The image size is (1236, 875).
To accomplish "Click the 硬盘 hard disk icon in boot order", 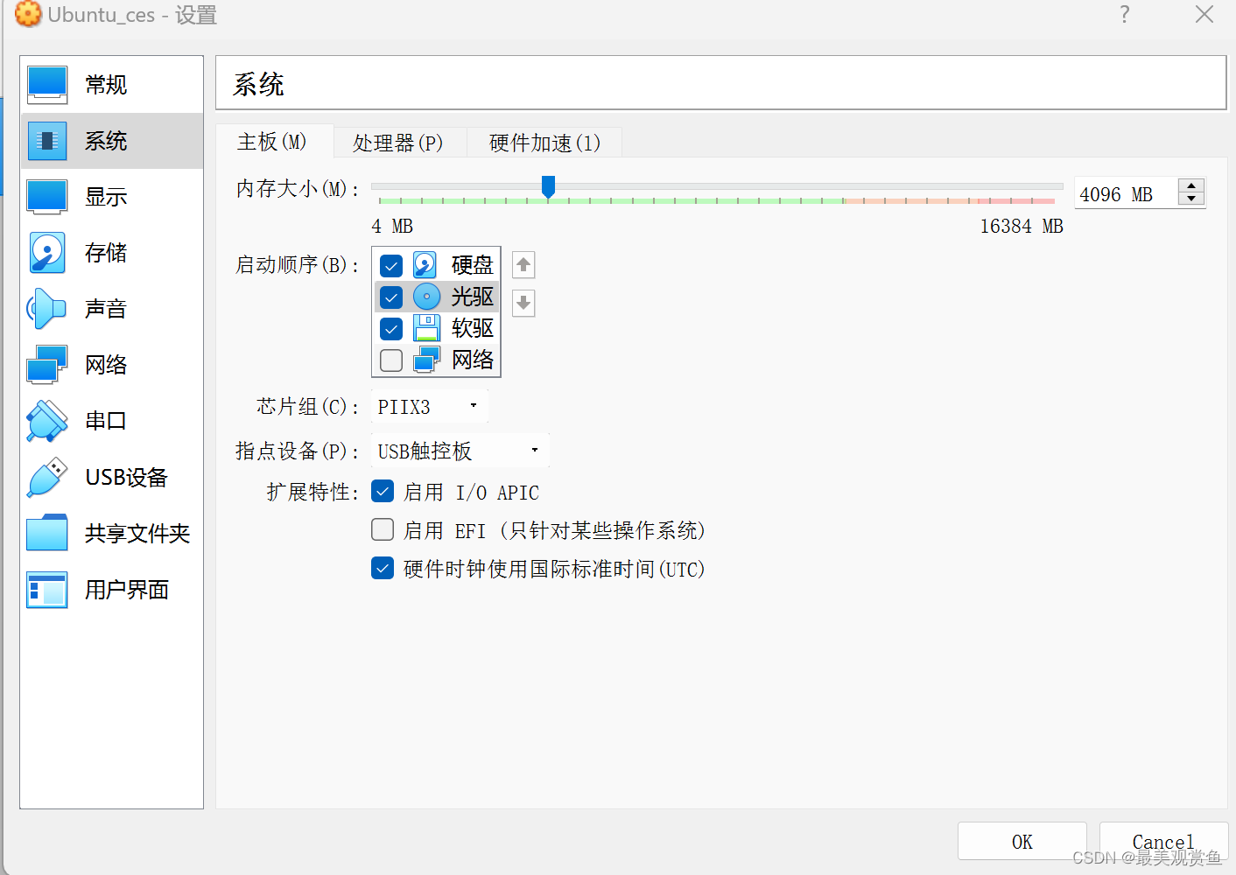I will 425,265.
